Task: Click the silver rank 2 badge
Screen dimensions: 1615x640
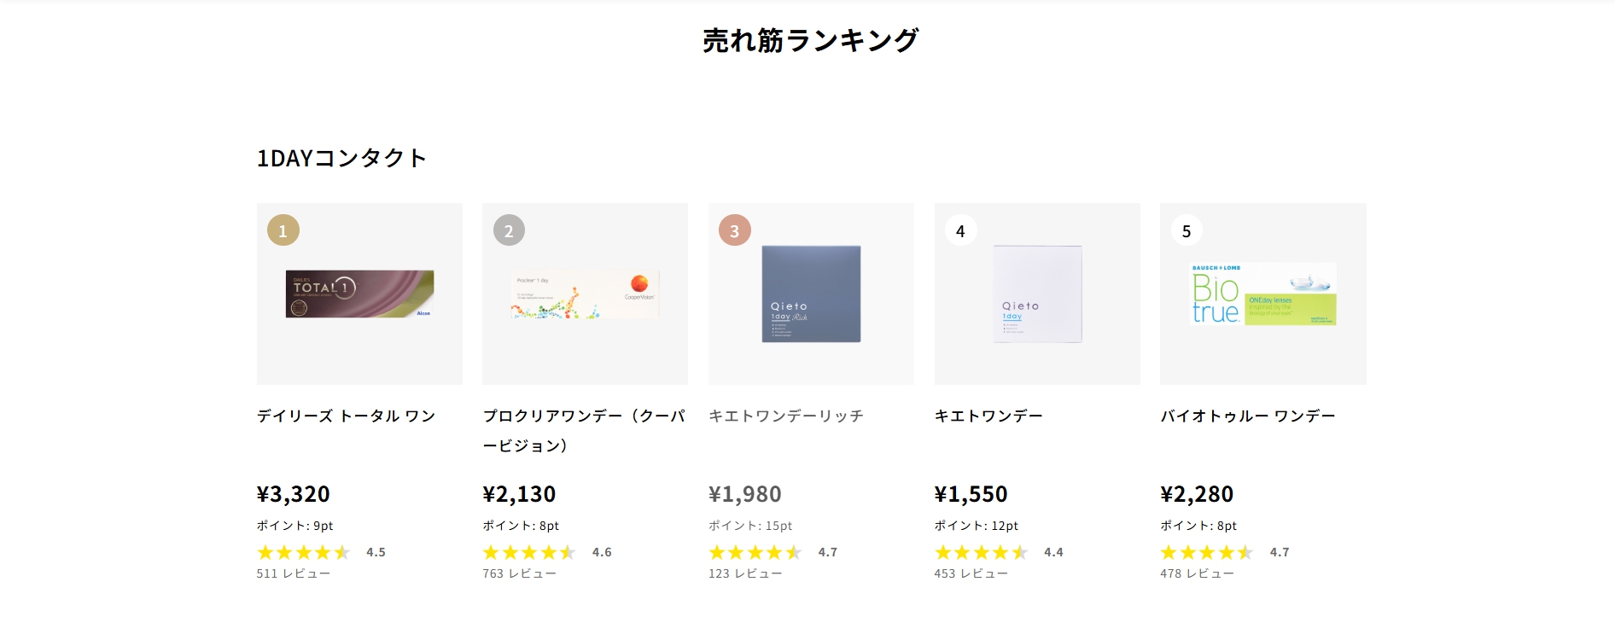Action: click(509, 230)
